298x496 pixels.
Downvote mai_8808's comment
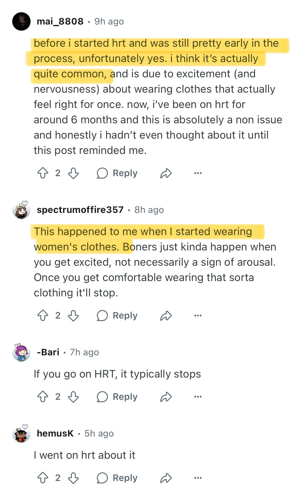pos(73,173)
